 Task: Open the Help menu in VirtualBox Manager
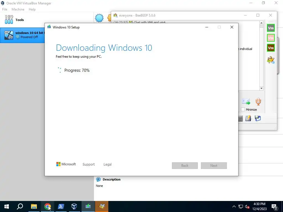pos(32,9)
